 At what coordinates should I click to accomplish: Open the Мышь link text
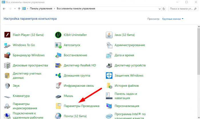(x=68, y=96)
